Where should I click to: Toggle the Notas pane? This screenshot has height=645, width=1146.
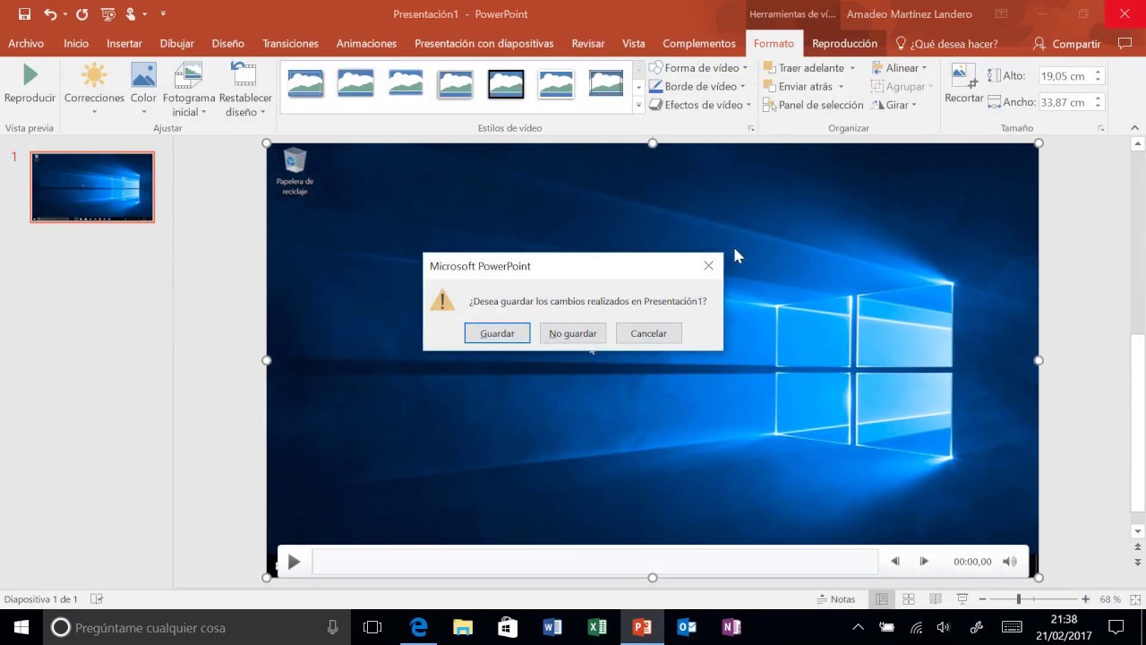pos(835,599)
